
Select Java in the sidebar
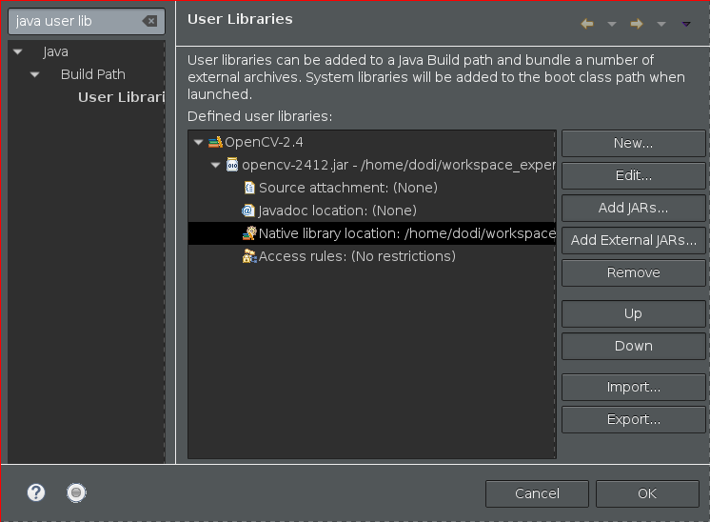55,51
